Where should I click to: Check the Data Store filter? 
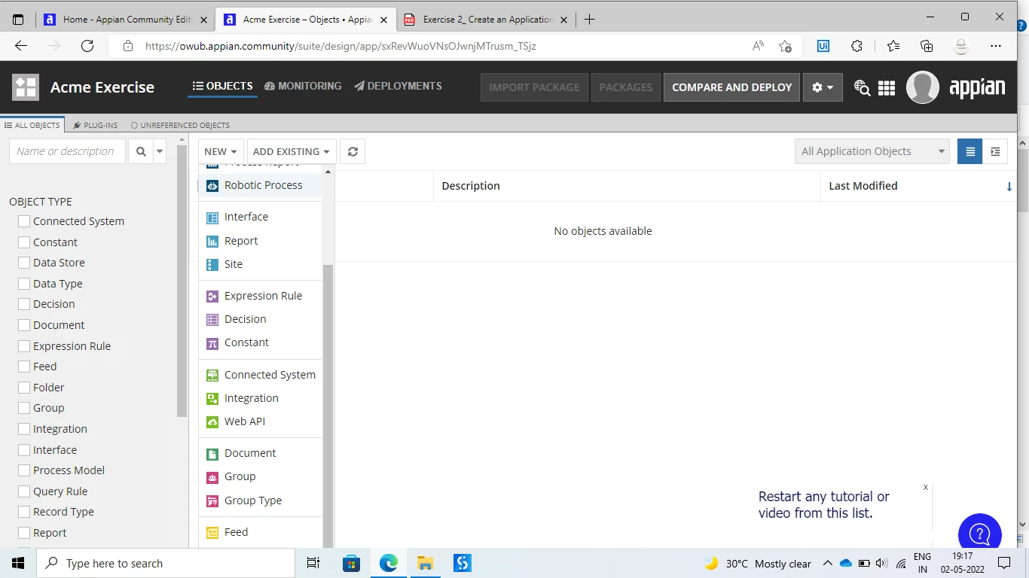click(x=24, y=263)
